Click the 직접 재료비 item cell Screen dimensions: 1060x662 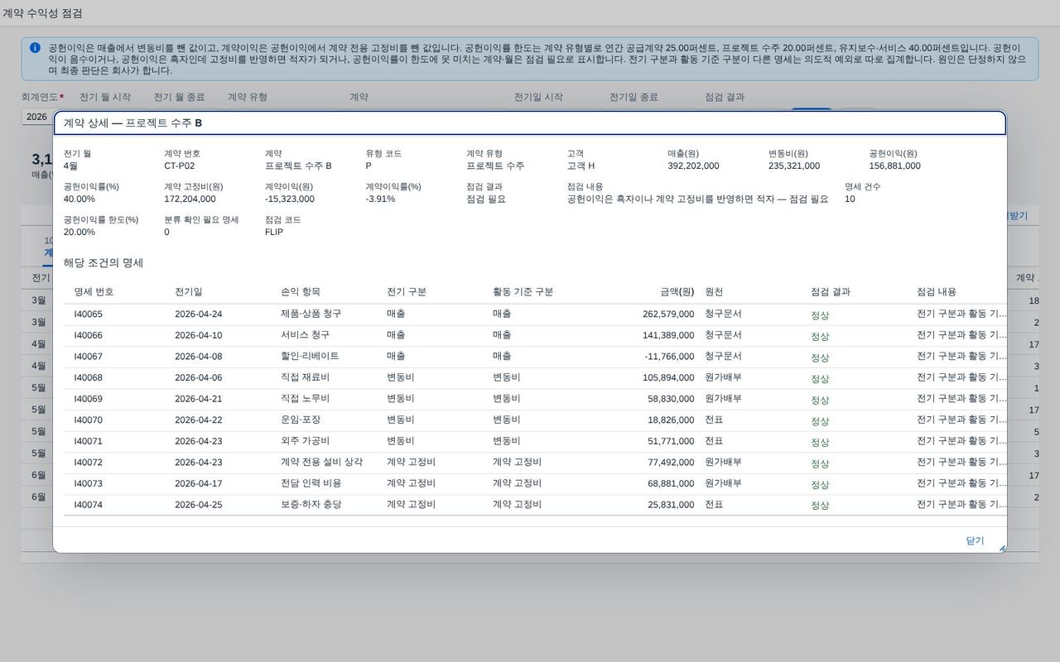305,377
